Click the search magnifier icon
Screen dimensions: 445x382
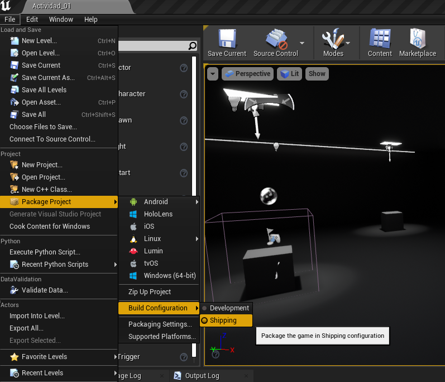(x=193, y=46)
